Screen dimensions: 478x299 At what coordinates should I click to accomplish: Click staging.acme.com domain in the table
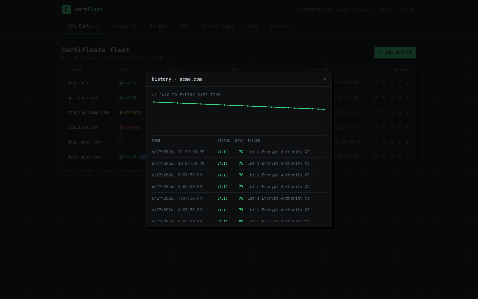[88, 113]
